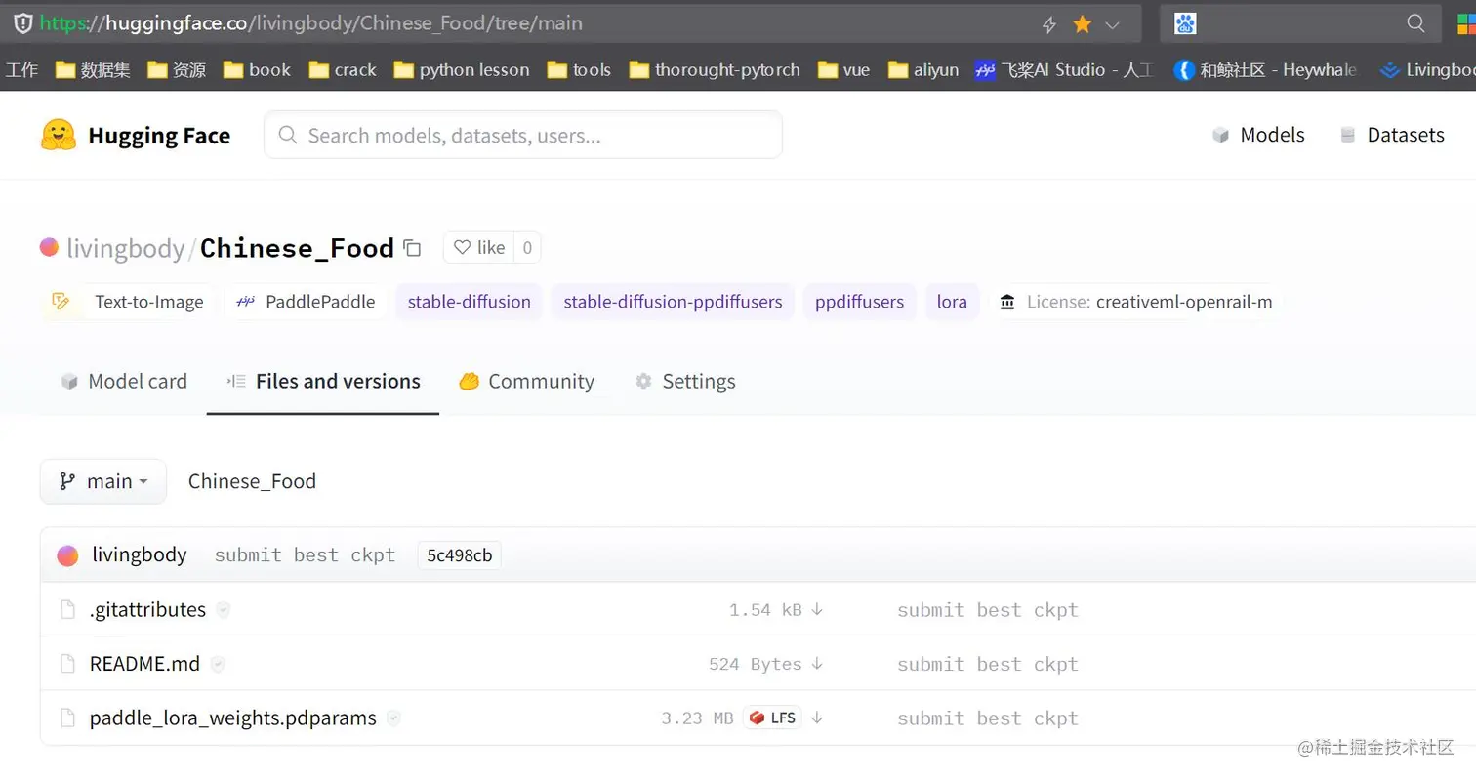Viewport: 1476px width, 779px height.
Task: Open commit message on paddle_lora_weights.pdparams row
Action: point(988,718)
